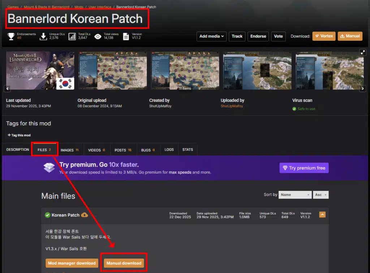370x273 pixels.
Task: Click the Endorsements trophy icon
Action: 11,37
